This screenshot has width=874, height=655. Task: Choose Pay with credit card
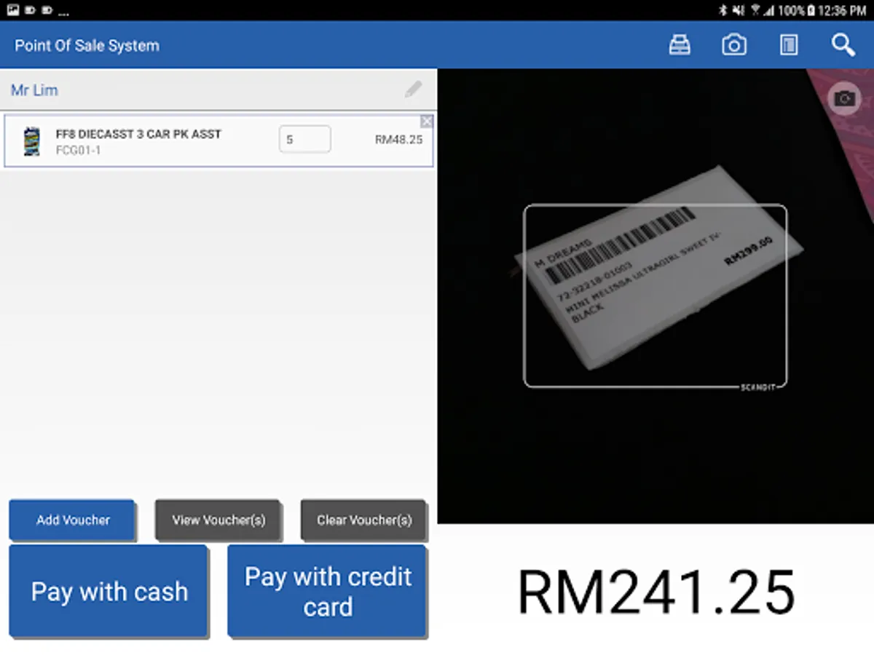pyautogui.click(x=328, y=592)
